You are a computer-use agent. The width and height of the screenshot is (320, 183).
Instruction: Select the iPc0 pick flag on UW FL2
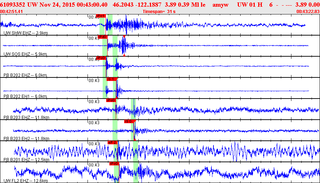[114, 164]
